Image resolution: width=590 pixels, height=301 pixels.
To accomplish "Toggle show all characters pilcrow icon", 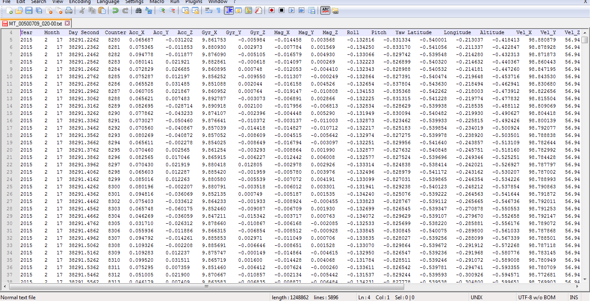I will click(x=218, y=10).
